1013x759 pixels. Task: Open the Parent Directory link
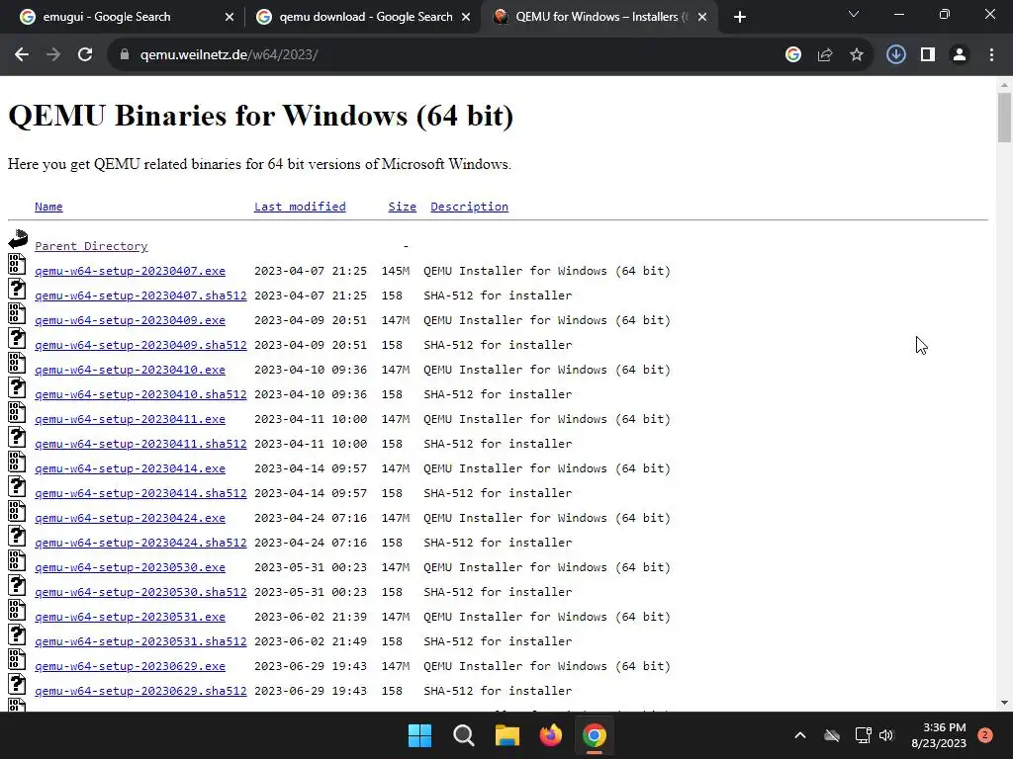(91, 246)
